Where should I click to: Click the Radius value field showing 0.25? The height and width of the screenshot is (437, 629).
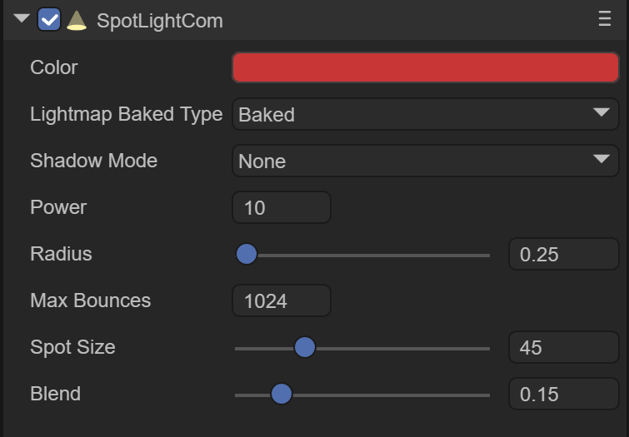click(x=563, y=255)
